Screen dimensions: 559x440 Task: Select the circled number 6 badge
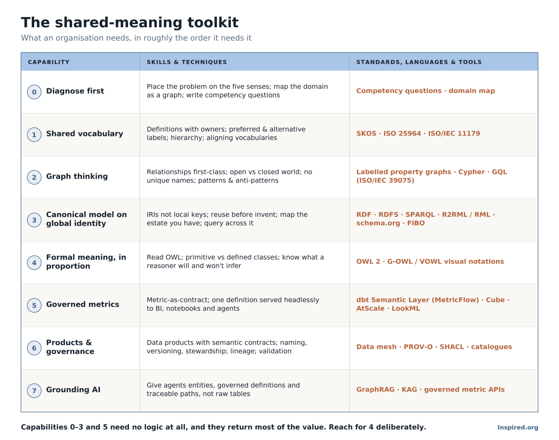34,348
